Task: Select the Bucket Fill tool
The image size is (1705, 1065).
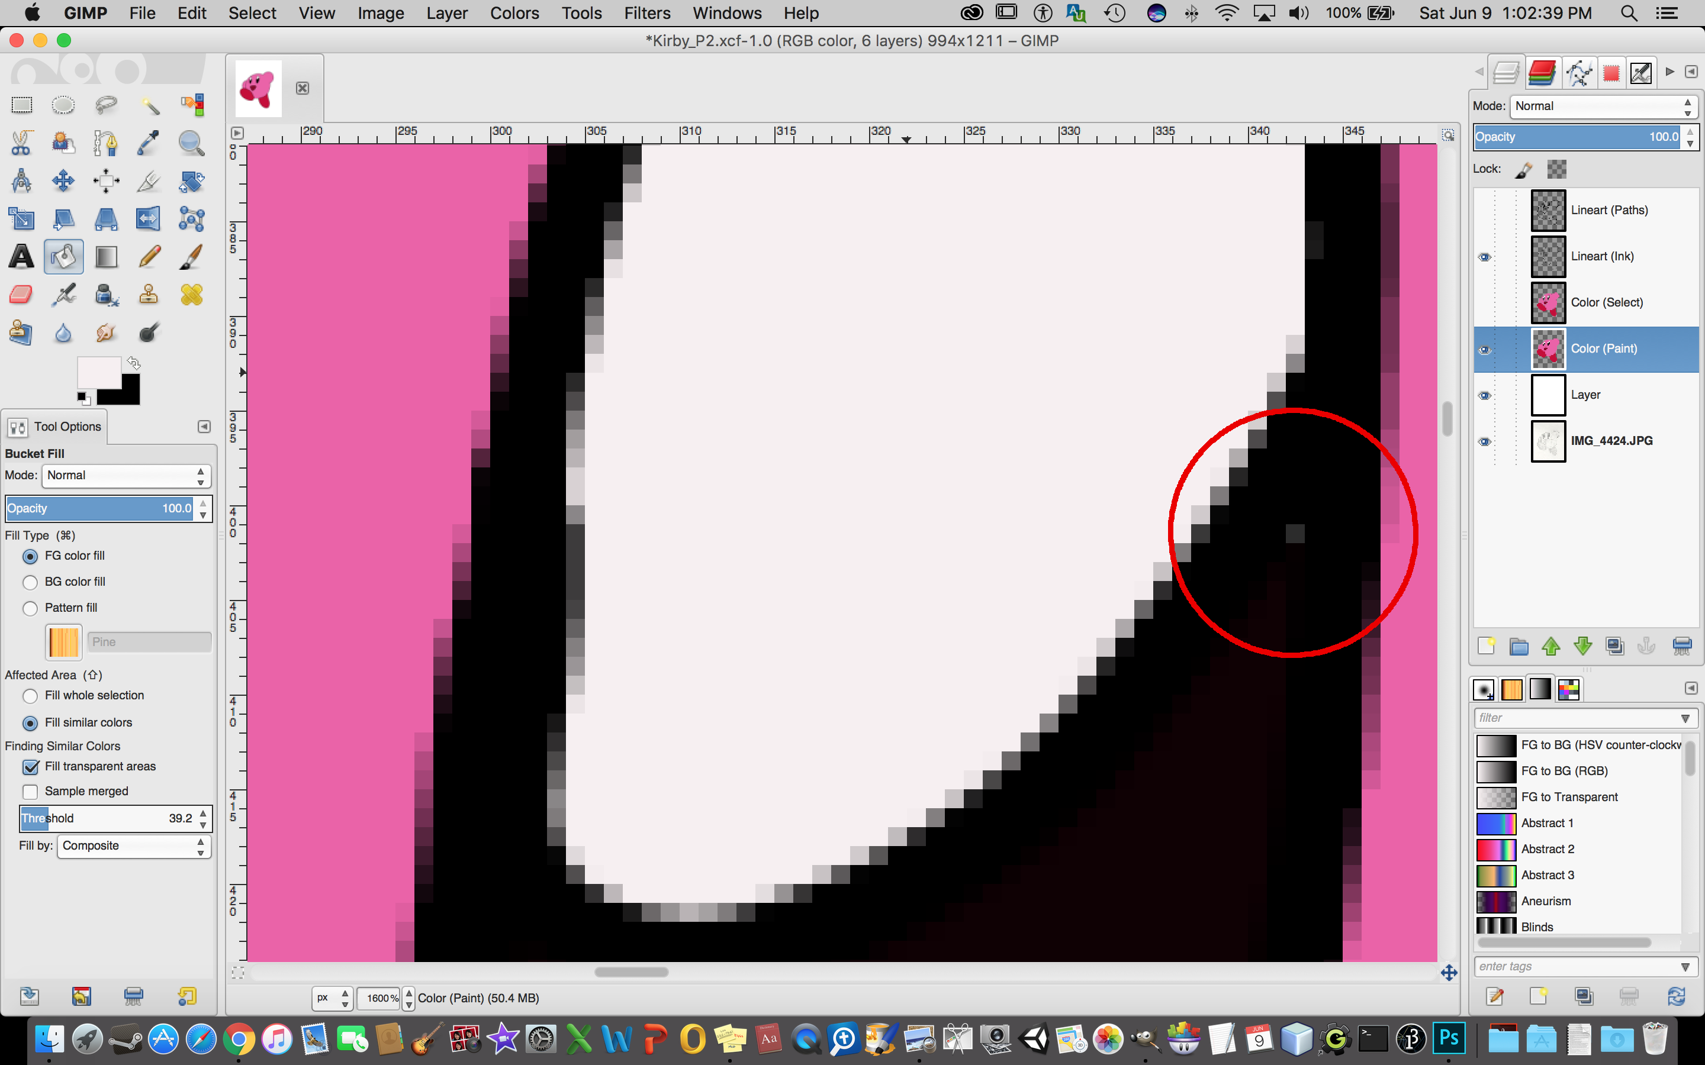Action: click(x=63, y=256)
